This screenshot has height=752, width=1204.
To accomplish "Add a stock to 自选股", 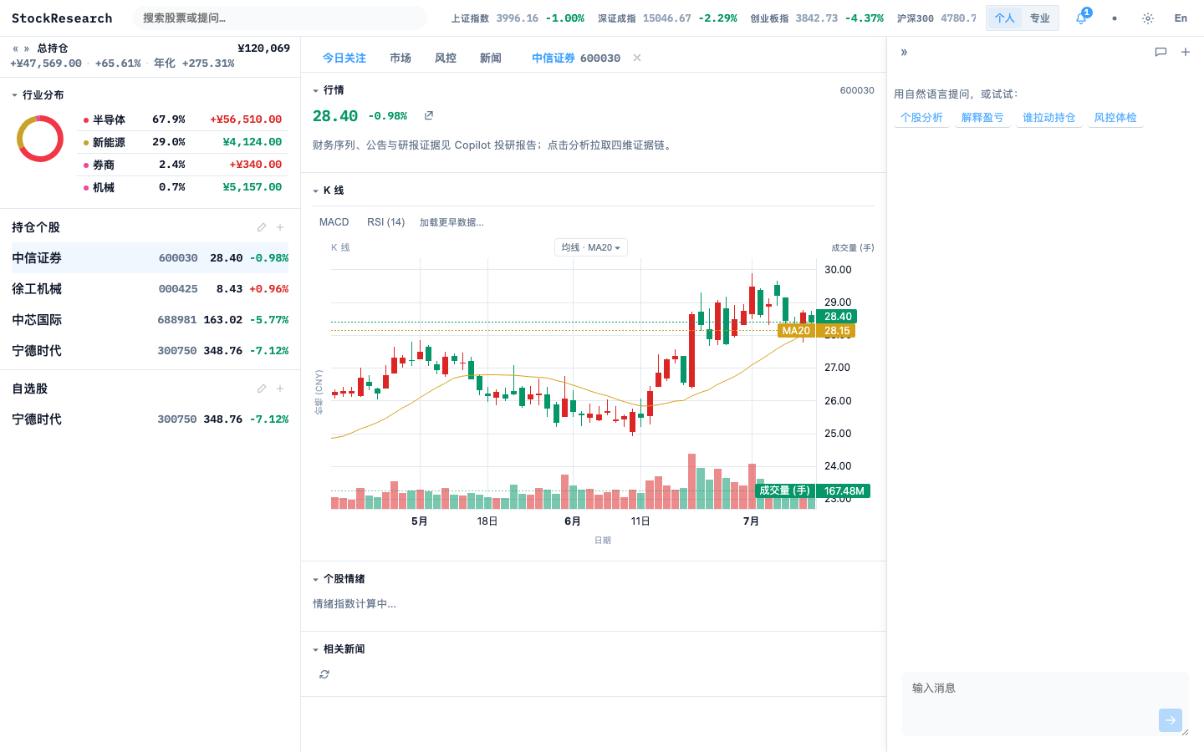I will pyautogui.click(x=280, y=389).
